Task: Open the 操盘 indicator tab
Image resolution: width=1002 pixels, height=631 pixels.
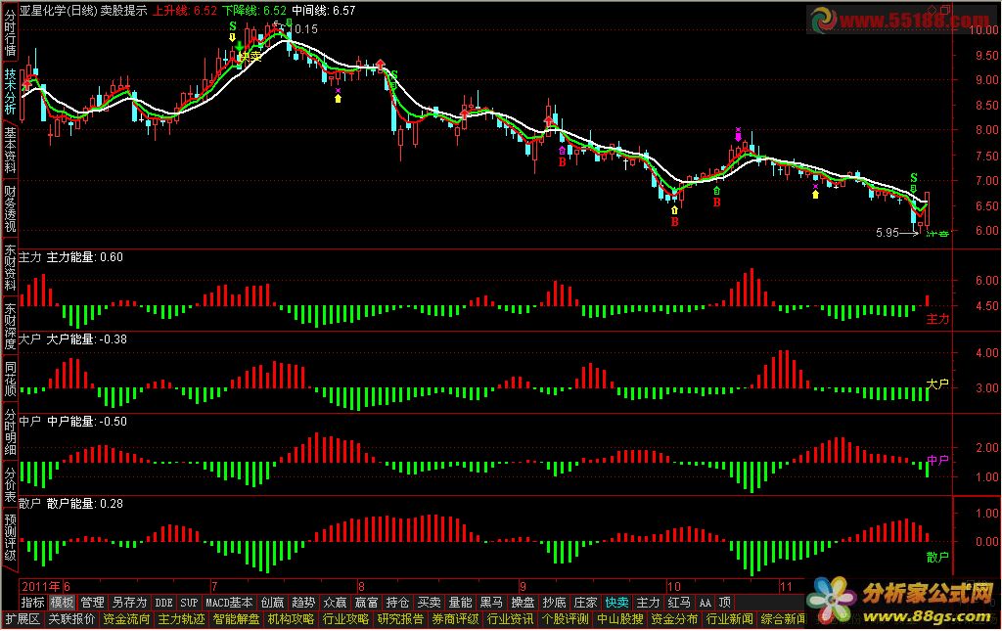Action: [x=523, y=603]
